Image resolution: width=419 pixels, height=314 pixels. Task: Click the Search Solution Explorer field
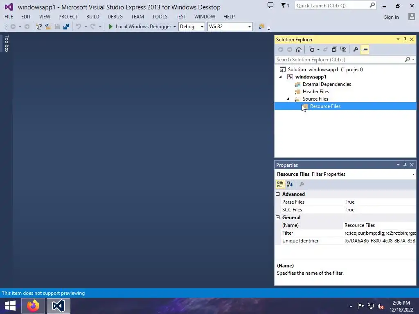pos(339,60)
